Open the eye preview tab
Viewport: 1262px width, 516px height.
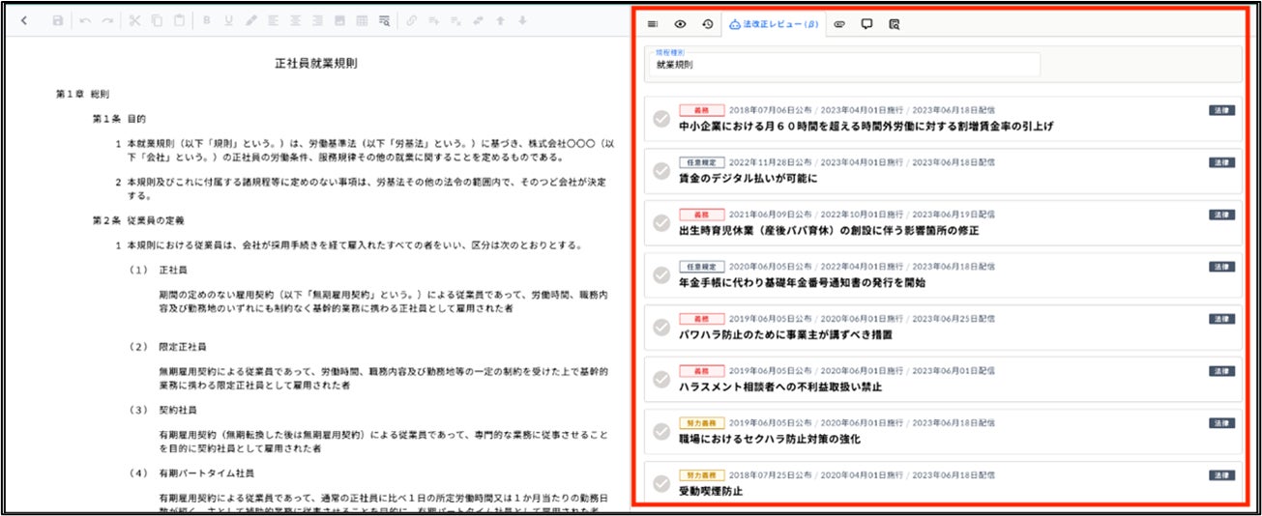(x=681, y=24)
